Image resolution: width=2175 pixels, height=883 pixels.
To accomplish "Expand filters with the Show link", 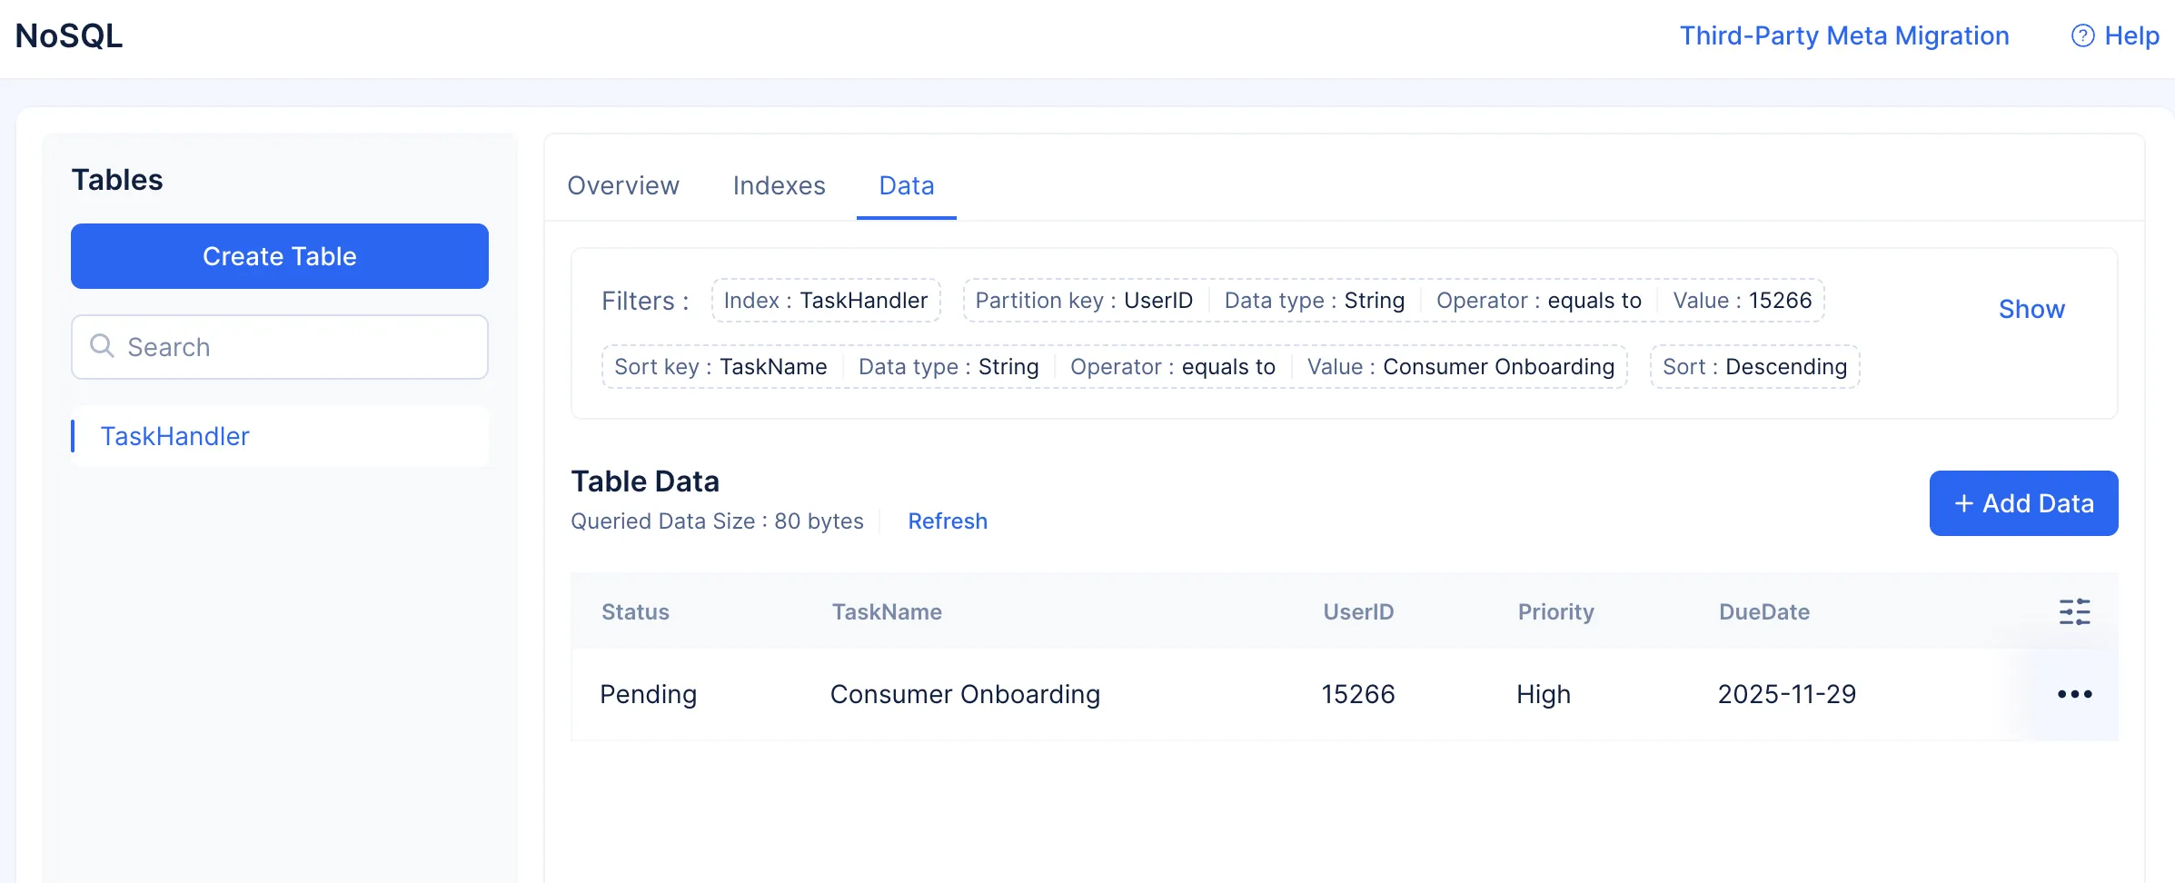I will 2031,309.
